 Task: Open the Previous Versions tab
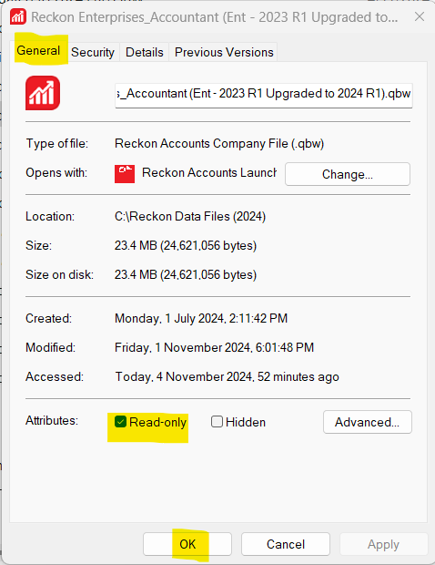coord(224,52)
